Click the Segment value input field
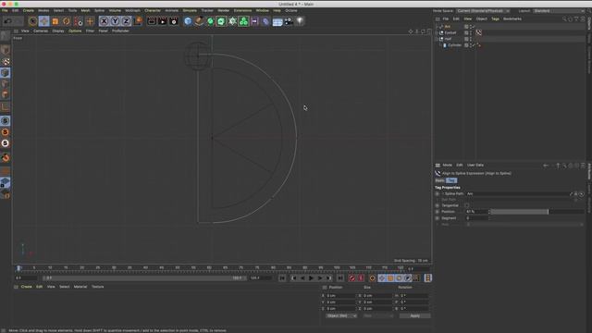Screen dimensions: 592x333 476,218
